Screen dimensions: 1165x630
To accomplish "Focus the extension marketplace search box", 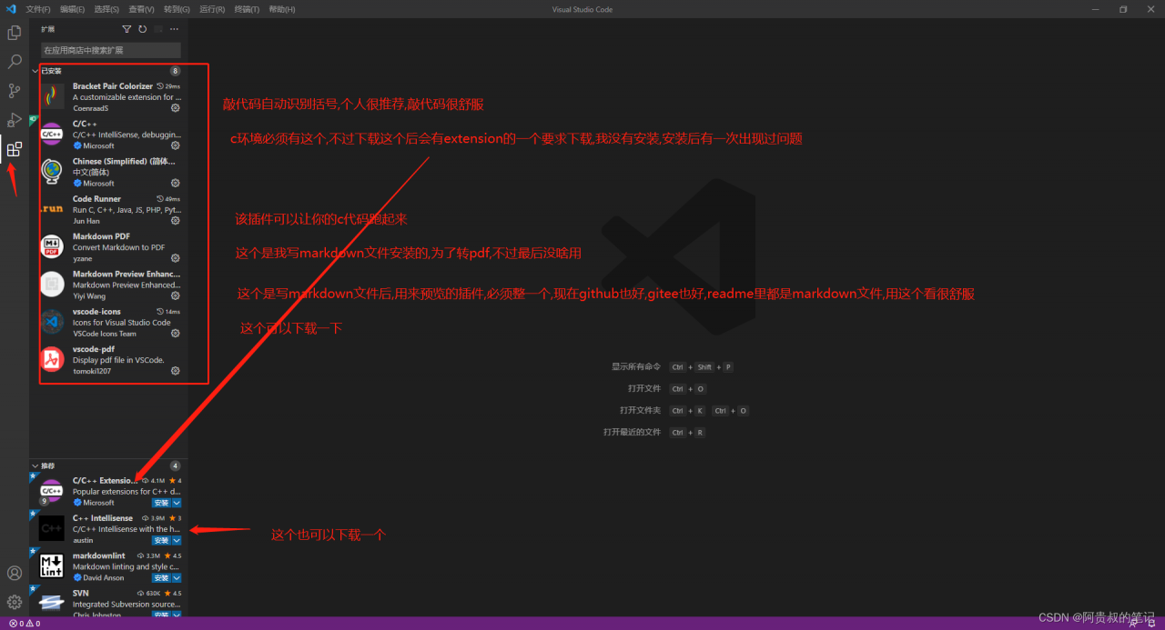I will [110, 50].
